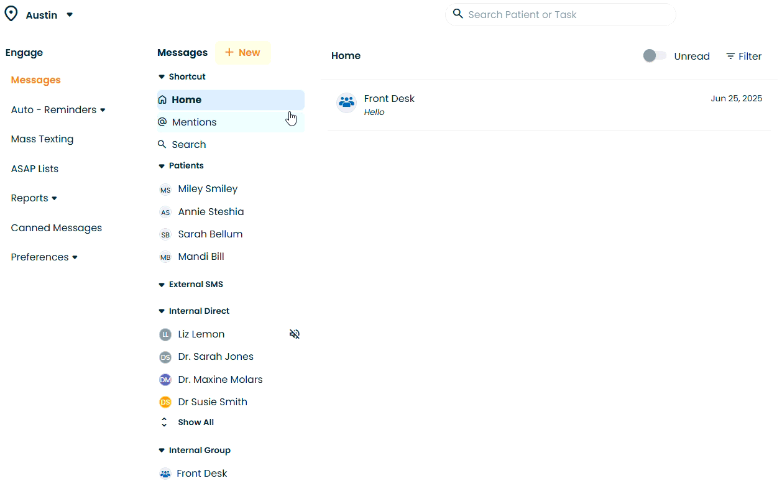Expand the Reports submenu
The image size is (782, 491).
tap(54, 198)
